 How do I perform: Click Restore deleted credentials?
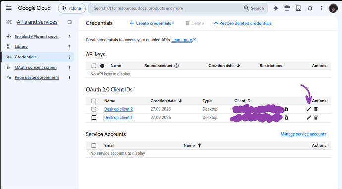[x=242, y=23]
